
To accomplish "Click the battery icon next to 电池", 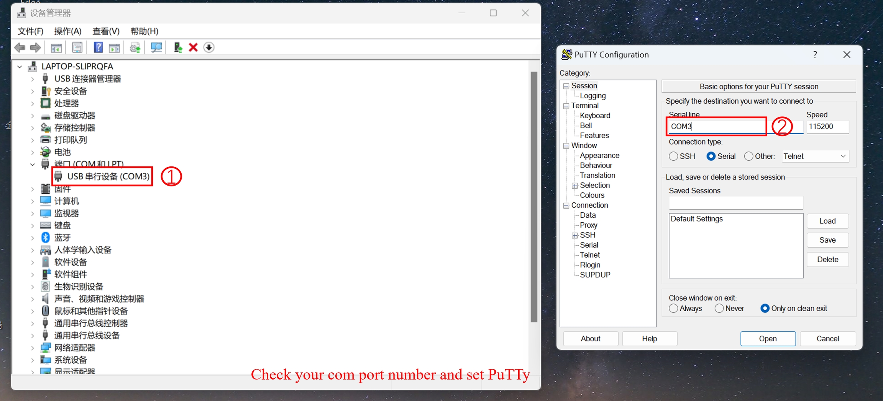I will [x=46, y=152].
